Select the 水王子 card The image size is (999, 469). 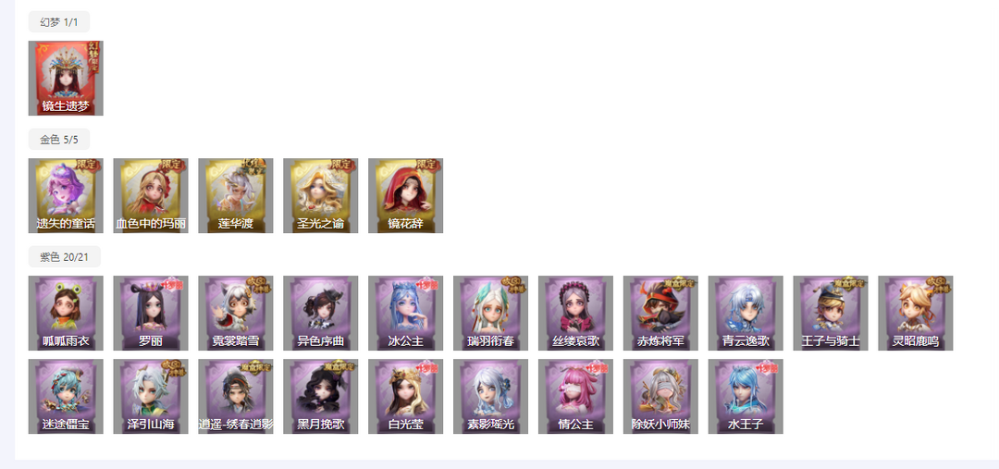point(746,396)
